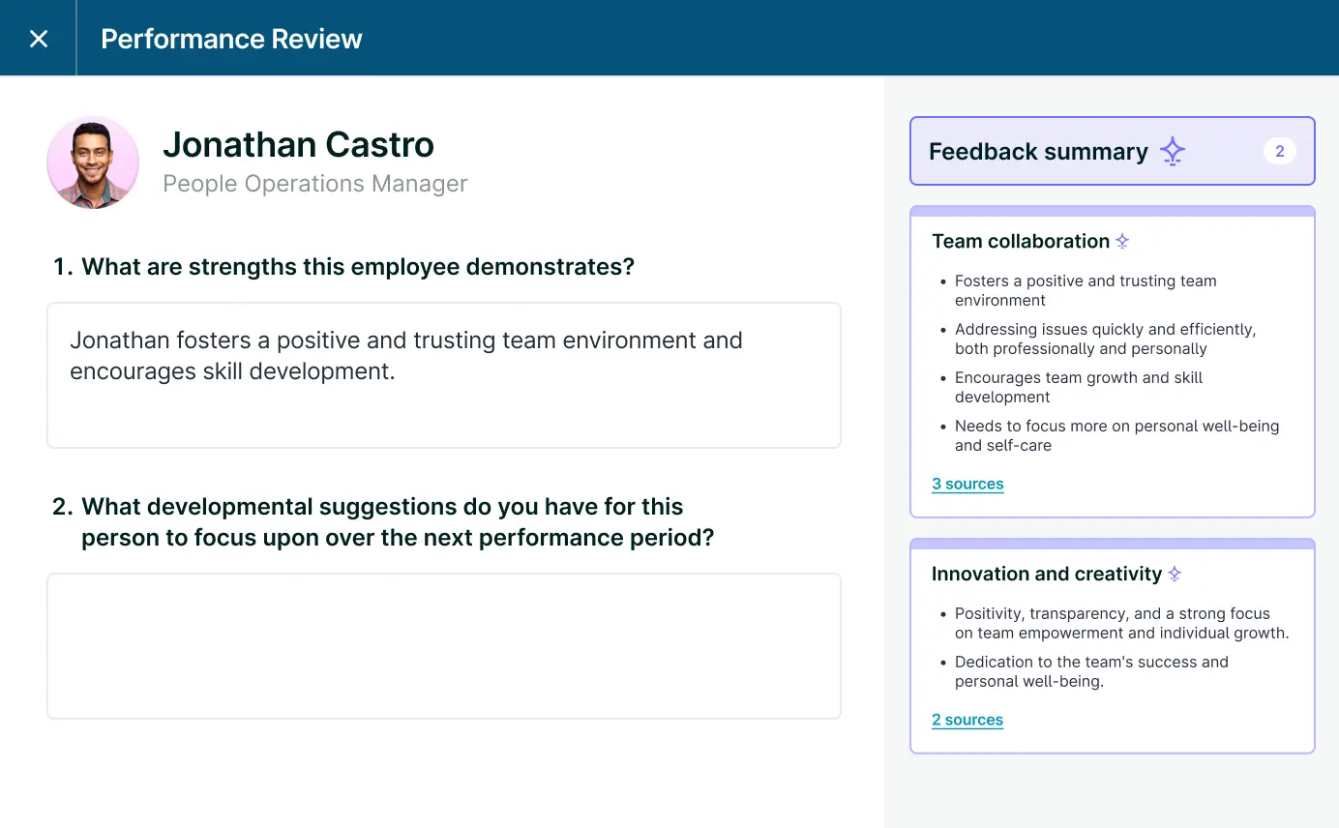Click inside the strengths answer text box
The image size is (1339, 828).
tap(444, 375)
